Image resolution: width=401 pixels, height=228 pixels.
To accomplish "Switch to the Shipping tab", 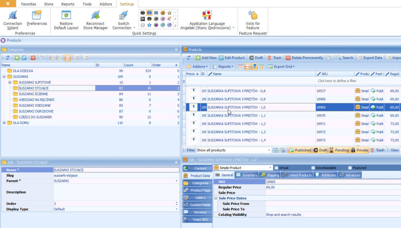I will coord(270,175).
